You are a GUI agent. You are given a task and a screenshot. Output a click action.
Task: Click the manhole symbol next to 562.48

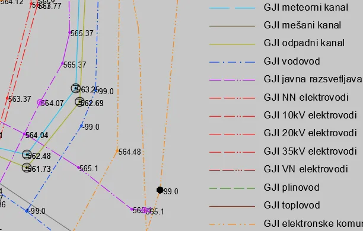click(x=27, y=155)
